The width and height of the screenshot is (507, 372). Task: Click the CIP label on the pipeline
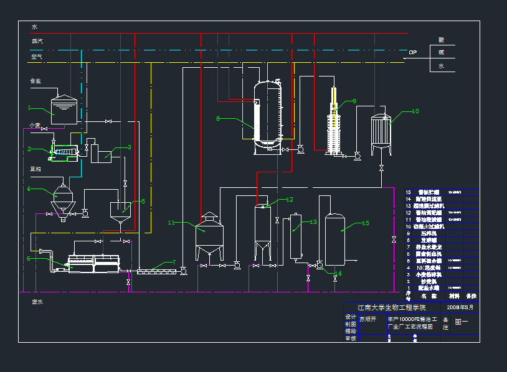pos(412,52)
